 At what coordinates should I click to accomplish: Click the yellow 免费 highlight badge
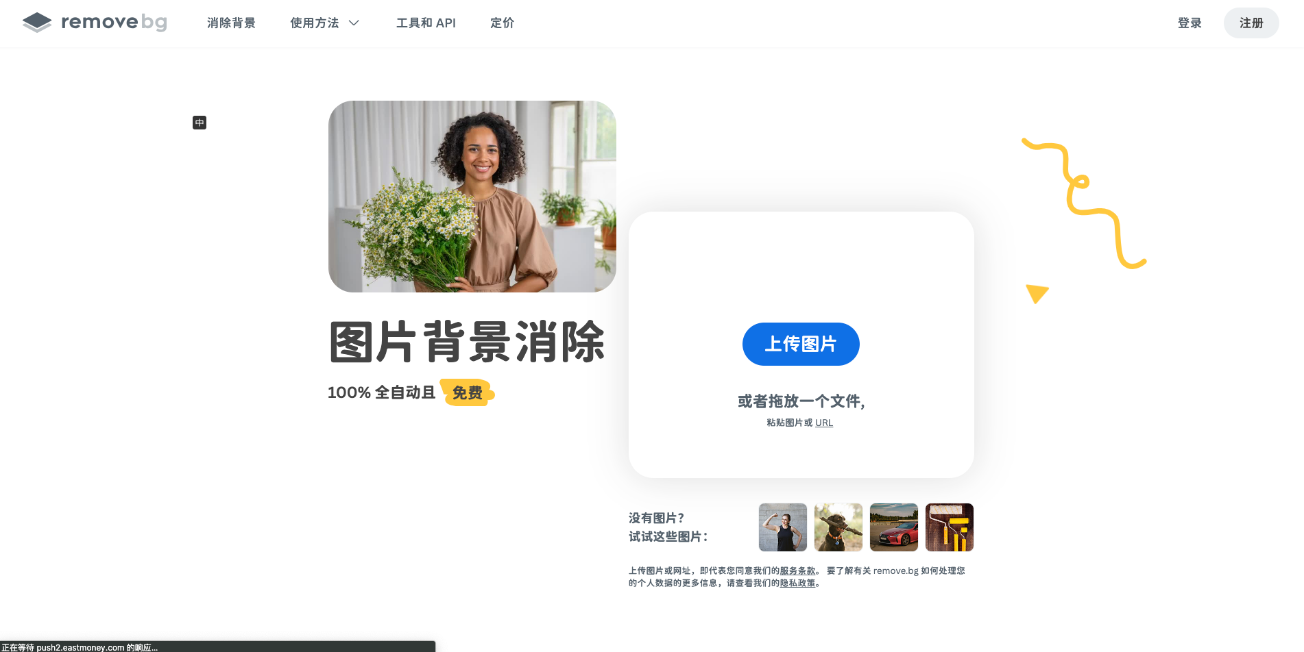click(x=468, y=392)
